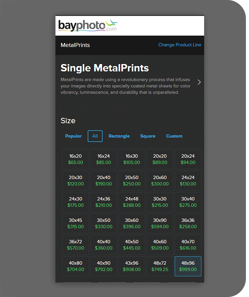249x297 pixels.
Task: Select the 40x90 size at $792.00
Action: pyautogui.click(x=103, y=266)
